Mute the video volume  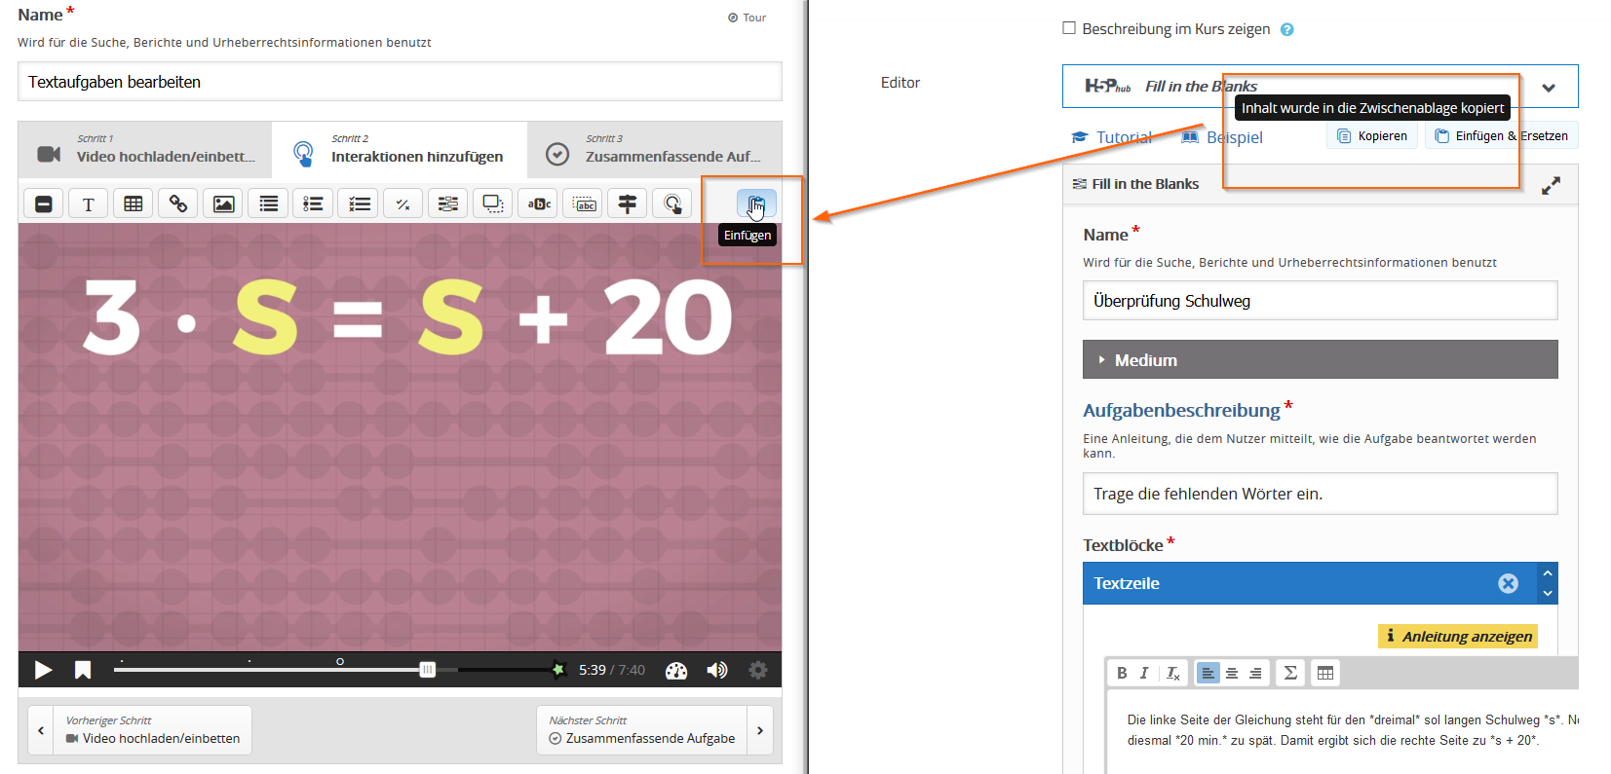tap(717, 670)
